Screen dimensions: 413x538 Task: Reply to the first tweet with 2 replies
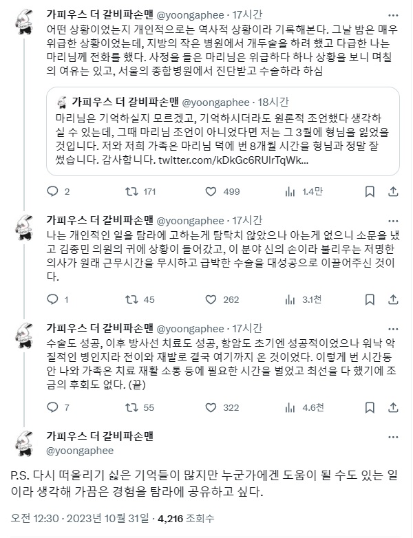61,191
